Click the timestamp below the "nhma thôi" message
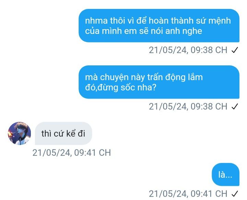The width and height of the screenshot is (247, 200). [188, 50]
